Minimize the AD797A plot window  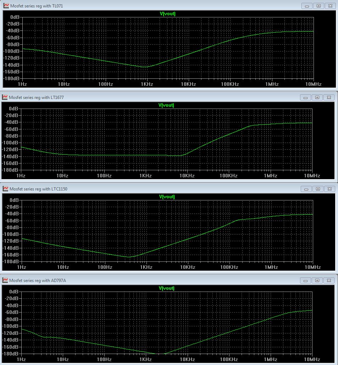pos(305,281)
